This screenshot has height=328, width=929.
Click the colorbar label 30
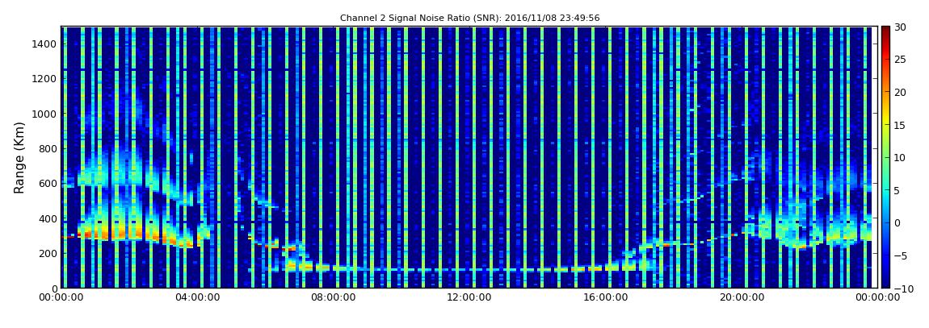(901, 27)
